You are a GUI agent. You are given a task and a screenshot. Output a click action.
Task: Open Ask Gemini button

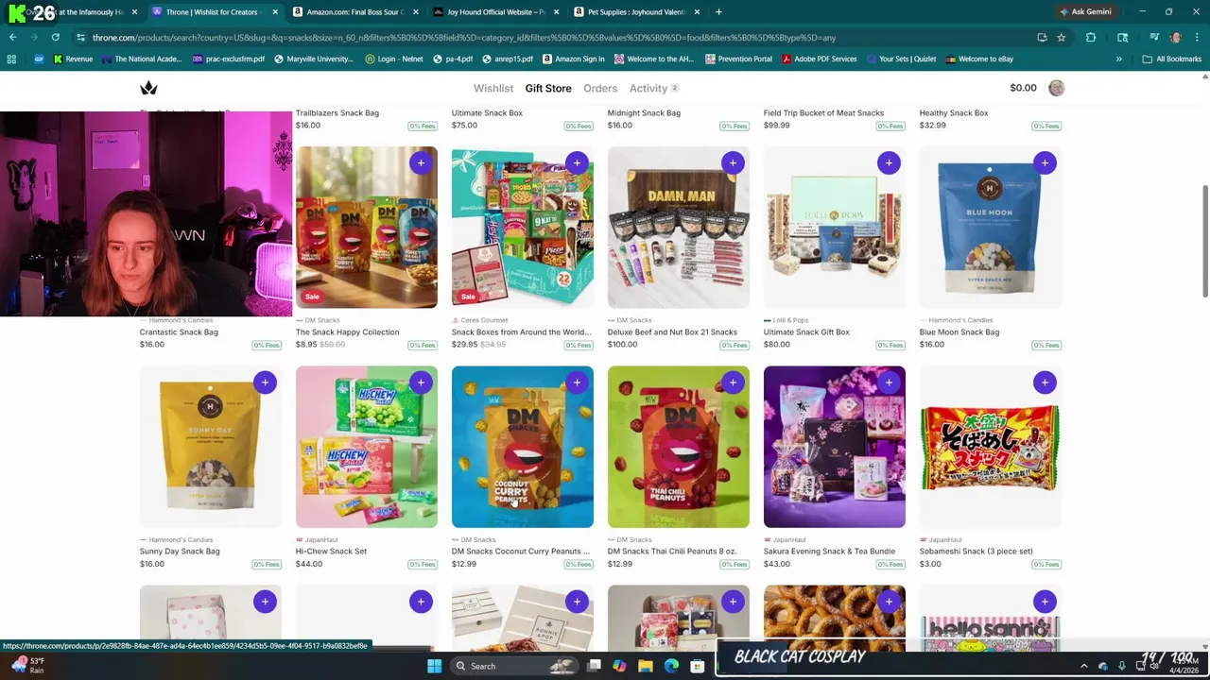(x=1085, y=11)
